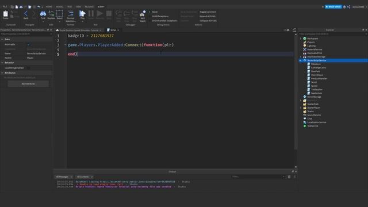Open the All Messages output dropdown
368x207 pixels.
[64, 177]
